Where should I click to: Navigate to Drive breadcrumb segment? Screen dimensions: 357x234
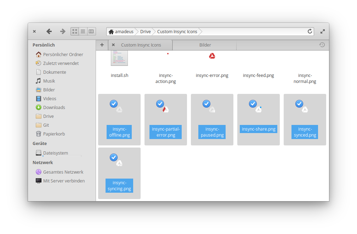146,31
